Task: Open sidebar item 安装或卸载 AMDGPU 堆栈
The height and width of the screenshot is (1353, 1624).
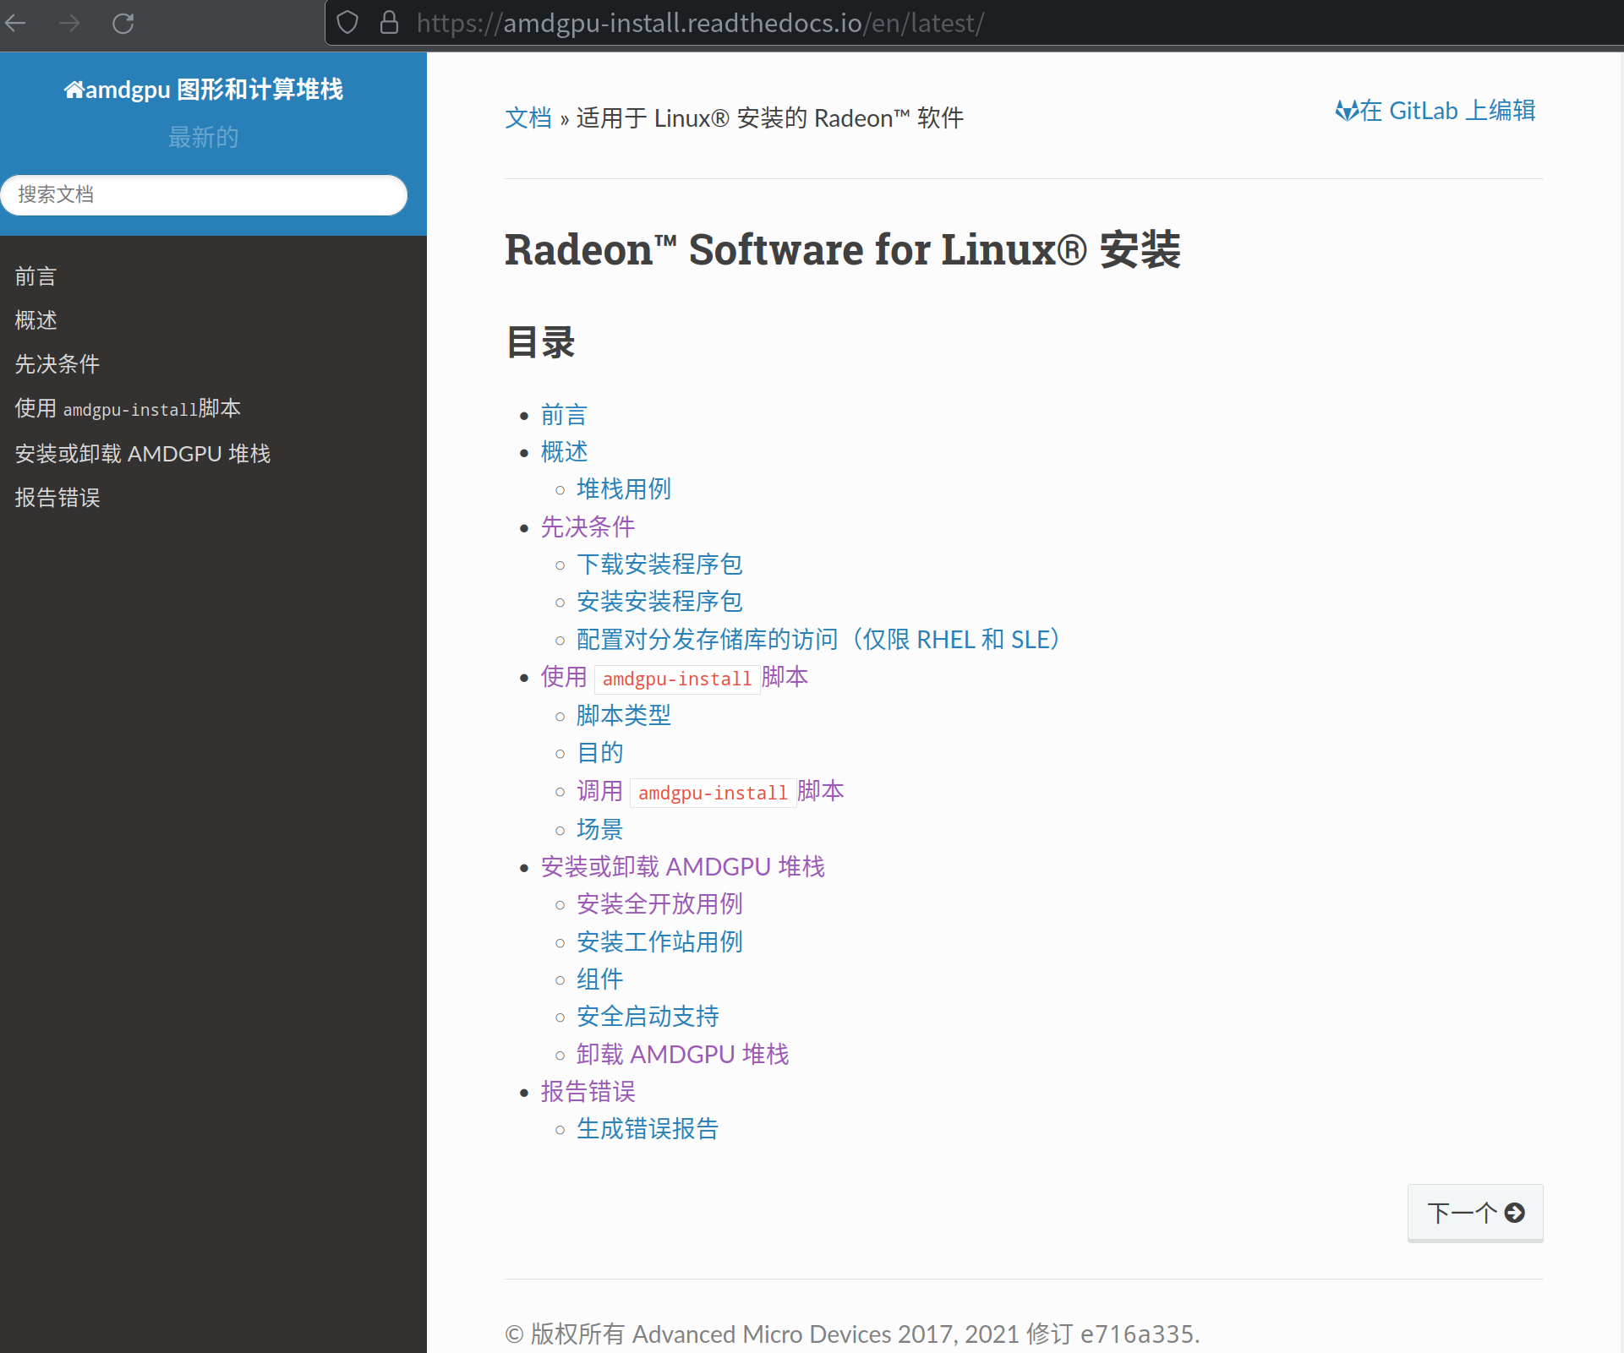Action: (142, 454)
